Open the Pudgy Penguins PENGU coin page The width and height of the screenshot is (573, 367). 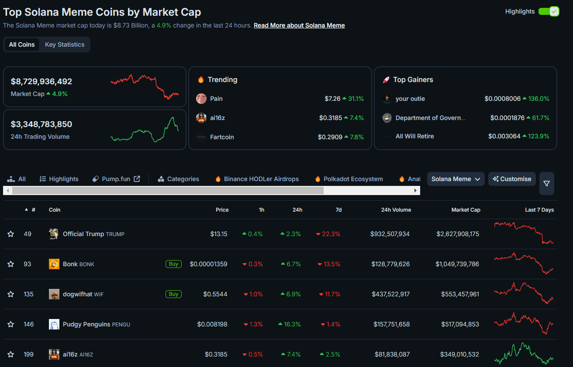(x=97, y=324)
